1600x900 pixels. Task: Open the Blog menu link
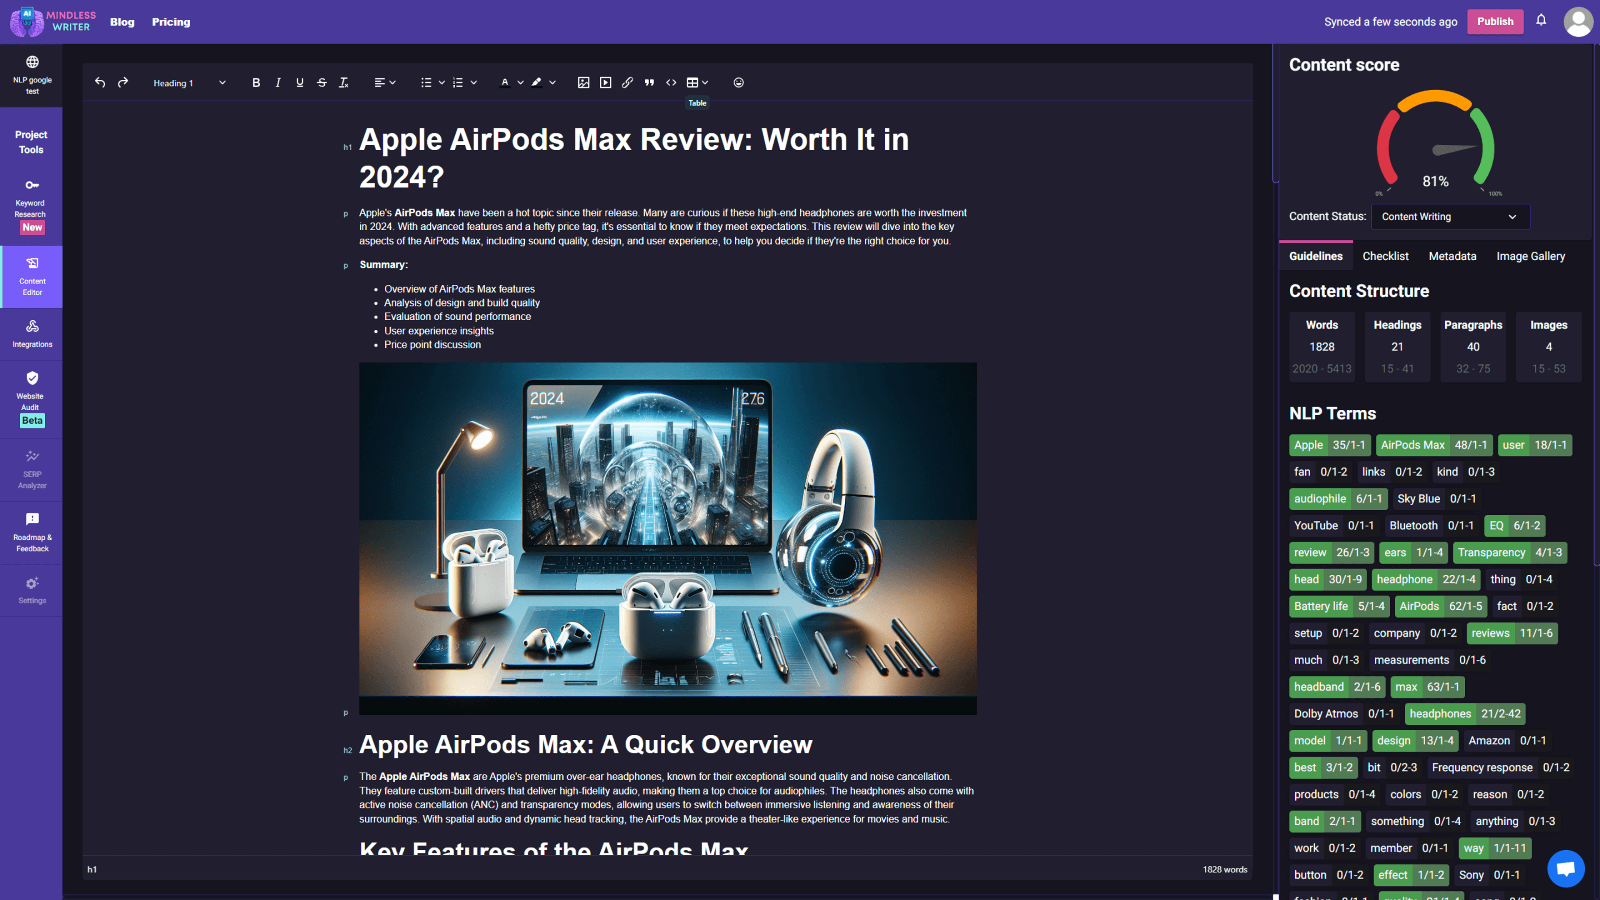point(122,22)
